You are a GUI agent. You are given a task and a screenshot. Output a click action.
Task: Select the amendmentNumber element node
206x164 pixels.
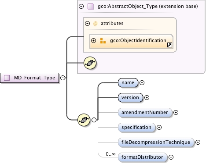145,113
